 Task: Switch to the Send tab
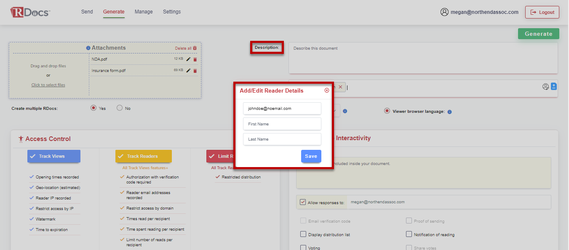point(87,12)
